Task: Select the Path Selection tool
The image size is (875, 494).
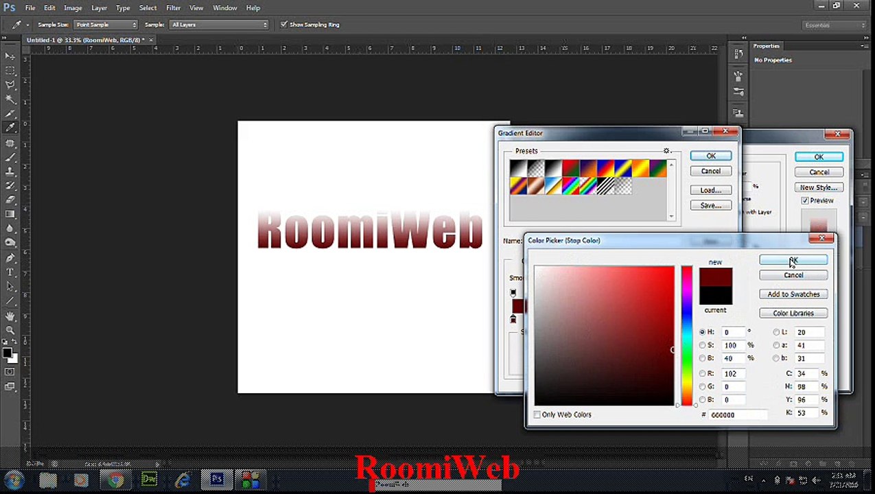Action: (10, 287)
